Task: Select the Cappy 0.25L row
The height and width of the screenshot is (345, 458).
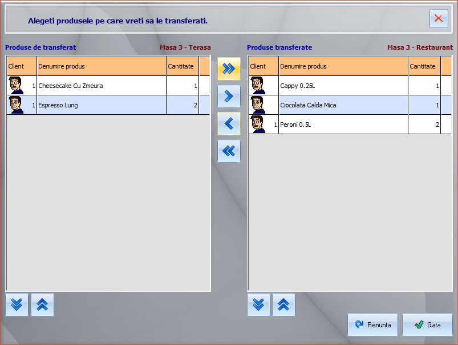Action: pyautogui.click(x=350, y=86)
